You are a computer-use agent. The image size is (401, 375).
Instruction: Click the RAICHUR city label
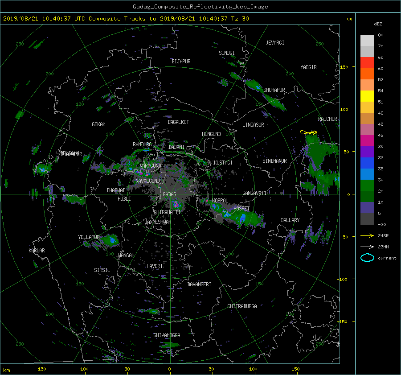(327, 119)
